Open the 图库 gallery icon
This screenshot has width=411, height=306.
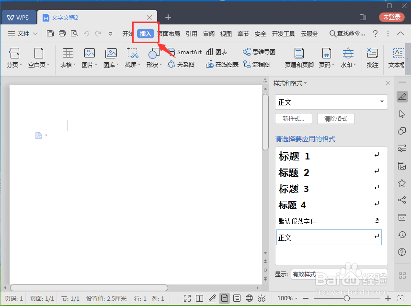point(111,58)
